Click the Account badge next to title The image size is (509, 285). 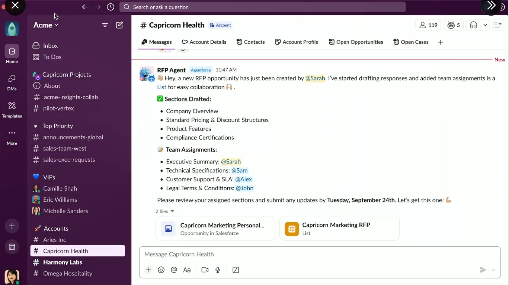tap(220, 25)
